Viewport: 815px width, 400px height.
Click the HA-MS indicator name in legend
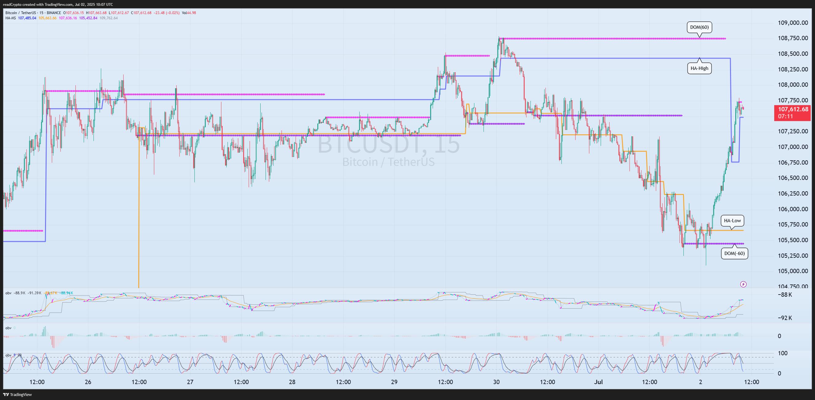(10, 18)
